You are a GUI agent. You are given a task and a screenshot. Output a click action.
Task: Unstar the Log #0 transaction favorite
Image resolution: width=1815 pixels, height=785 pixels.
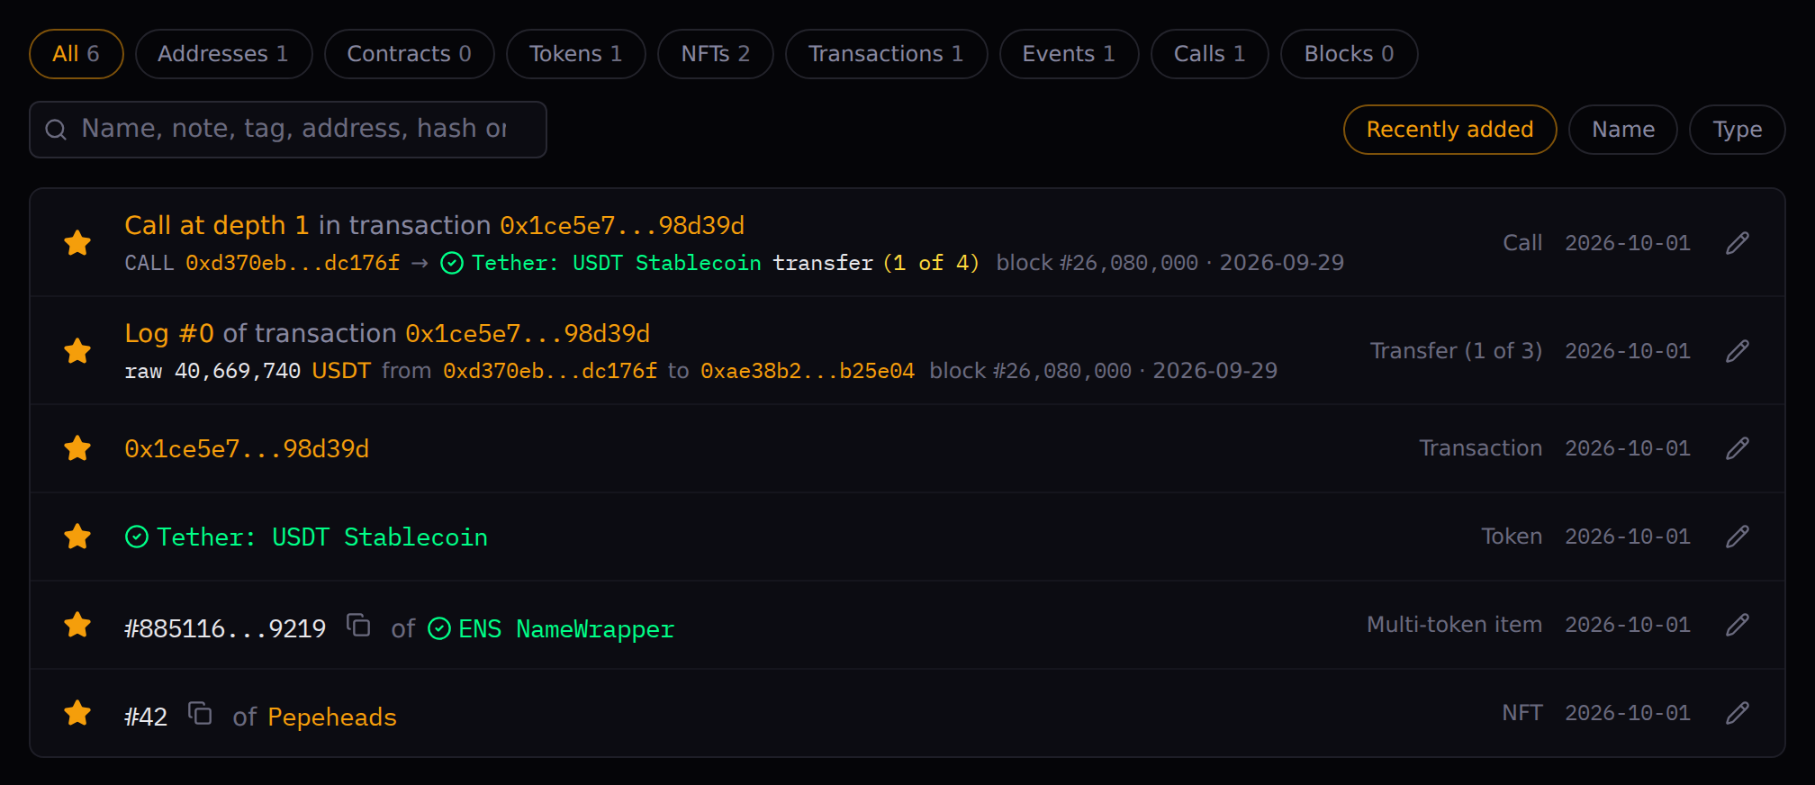(x=77, y=351)
